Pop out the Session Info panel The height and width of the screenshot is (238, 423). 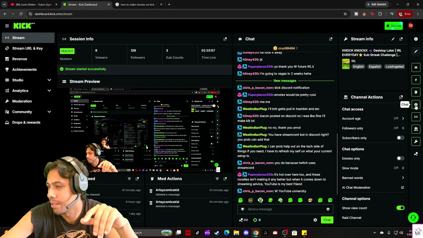point(225,39)
